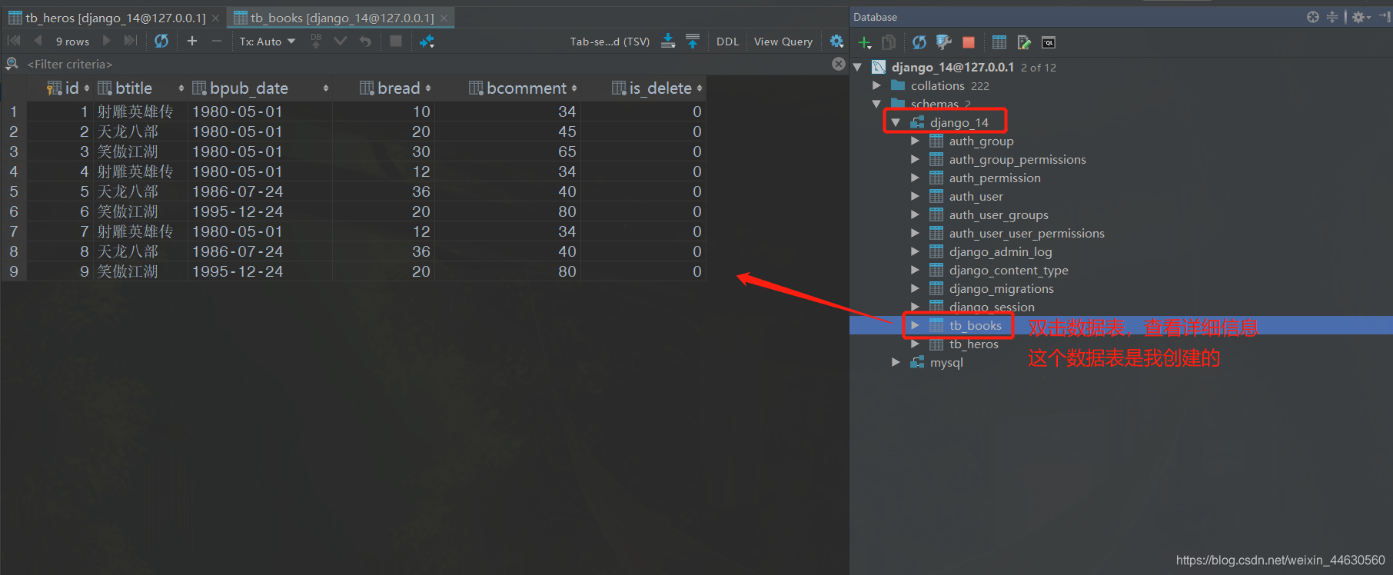Hide the Database panel
The image size is (1393, 575).
[1384, 17]
